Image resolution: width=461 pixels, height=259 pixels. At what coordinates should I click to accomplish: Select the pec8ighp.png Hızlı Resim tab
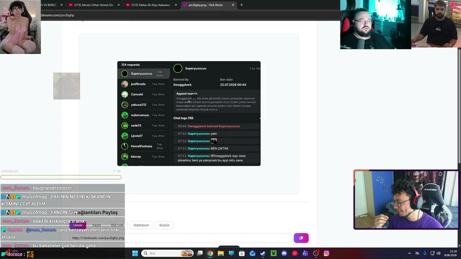[x=209, y=5]
